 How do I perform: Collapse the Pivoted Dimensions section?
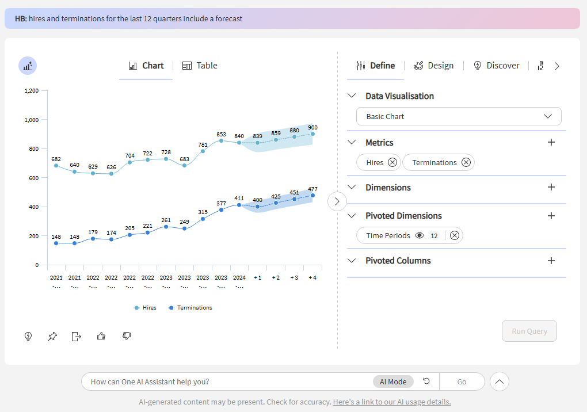pyautogui.click(x=352, y=216)
